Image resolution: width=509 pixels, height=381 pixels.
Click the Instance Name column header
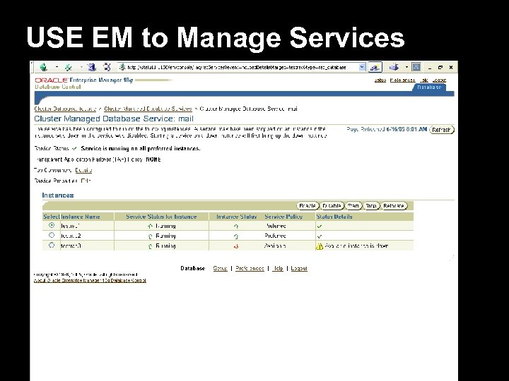click(81, 217)
